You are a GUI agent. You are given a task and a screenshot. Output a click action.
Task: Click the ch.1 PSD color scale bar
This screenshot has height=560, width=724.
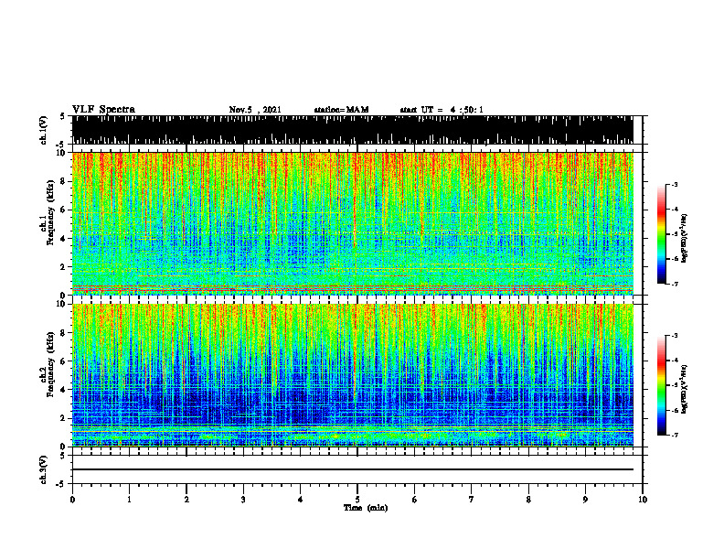[662, 234]
